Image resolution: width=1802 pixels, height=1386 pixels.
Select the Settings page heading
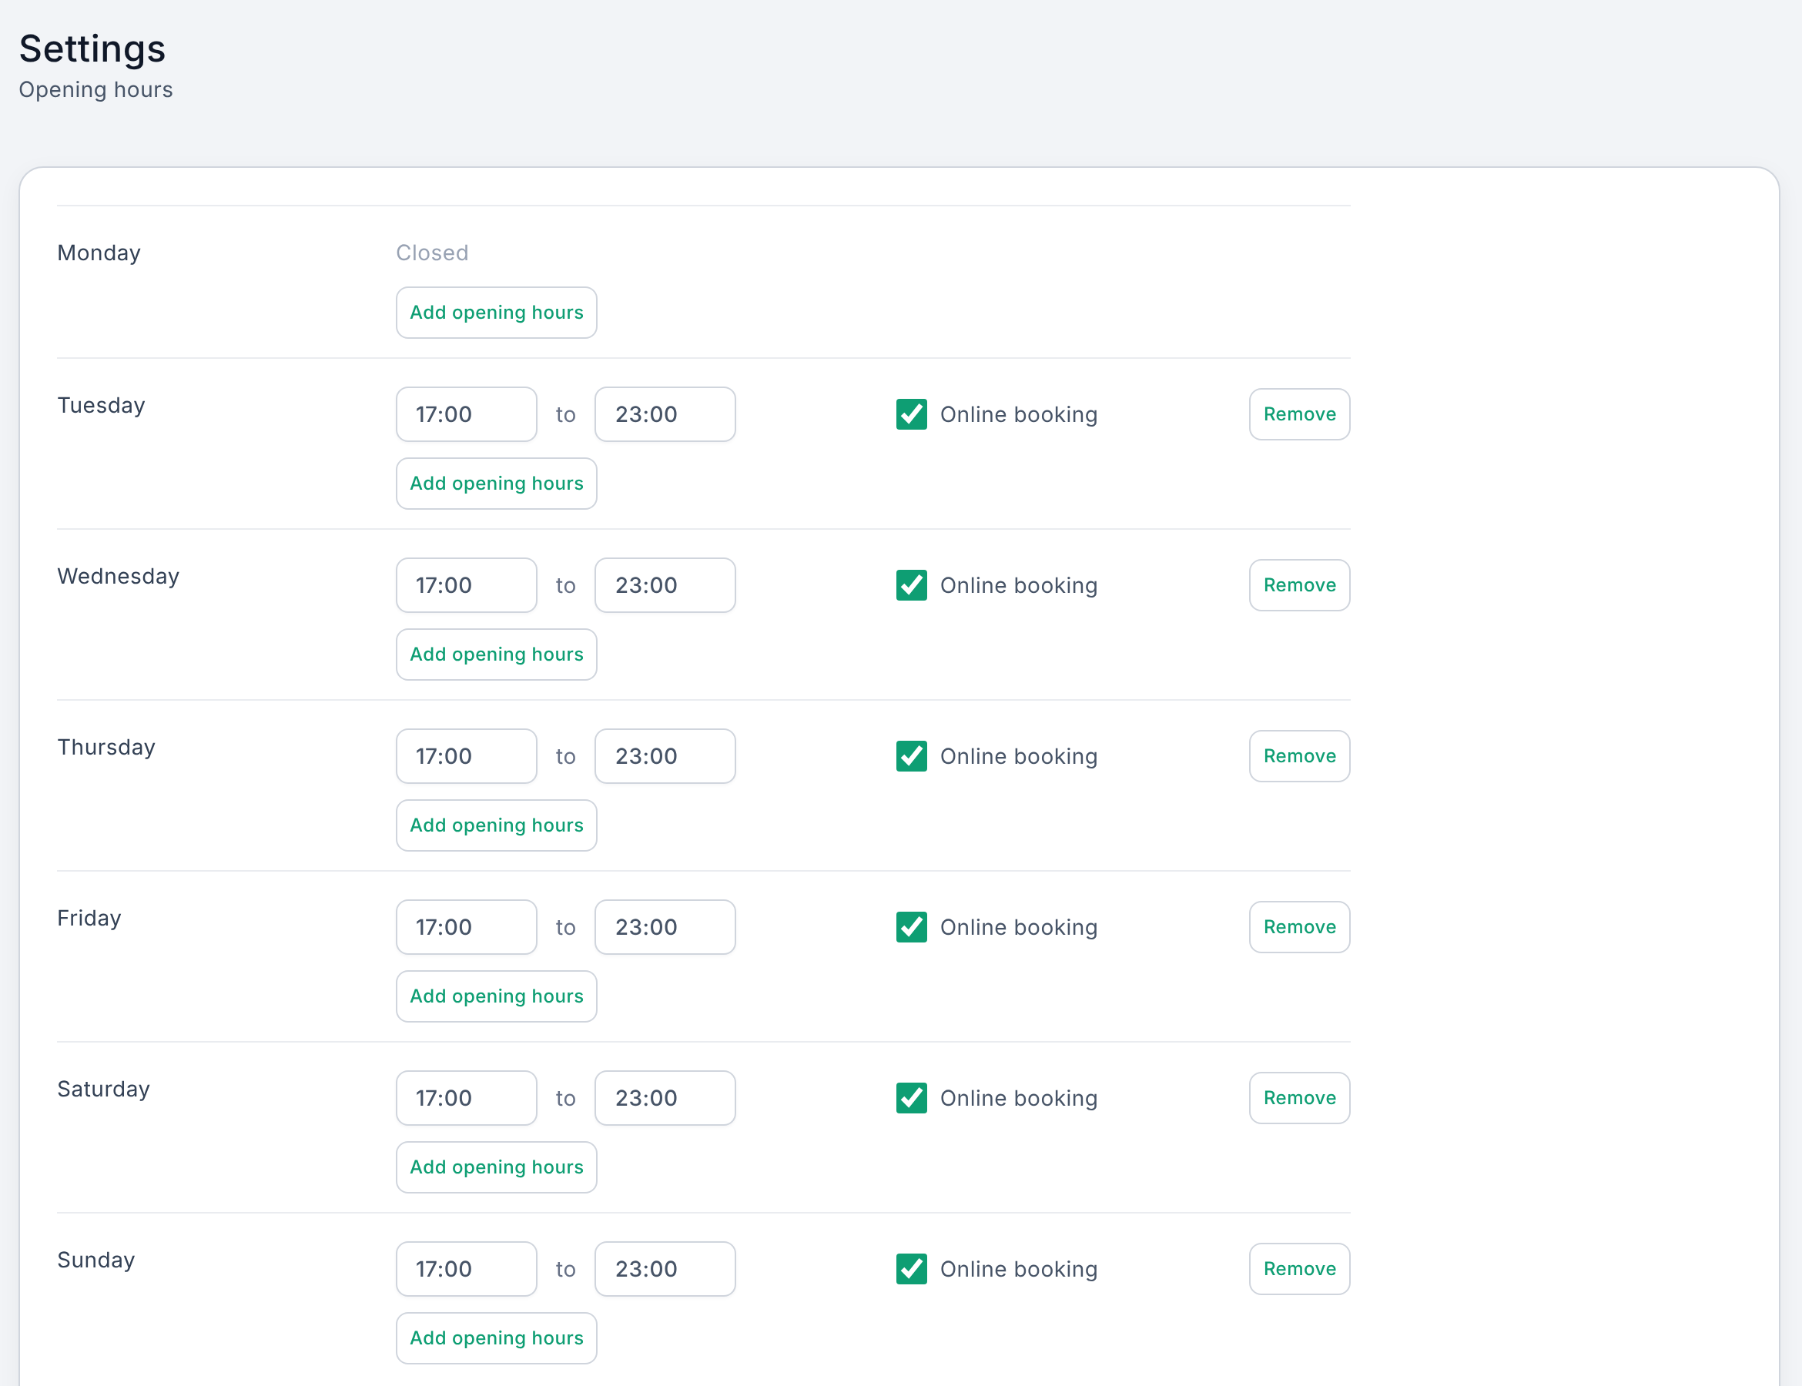pos(92,49)
